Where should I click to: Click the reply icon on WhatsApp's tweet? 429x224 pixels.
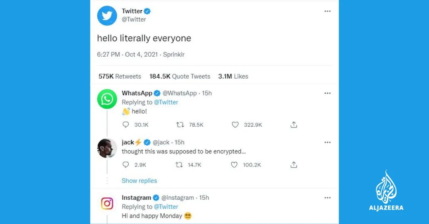126,124
